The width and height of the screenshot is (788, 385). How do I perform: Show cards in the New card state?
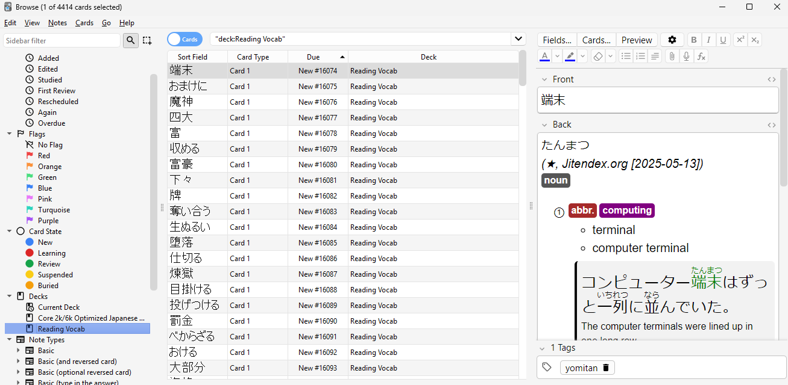click(39, 242)
